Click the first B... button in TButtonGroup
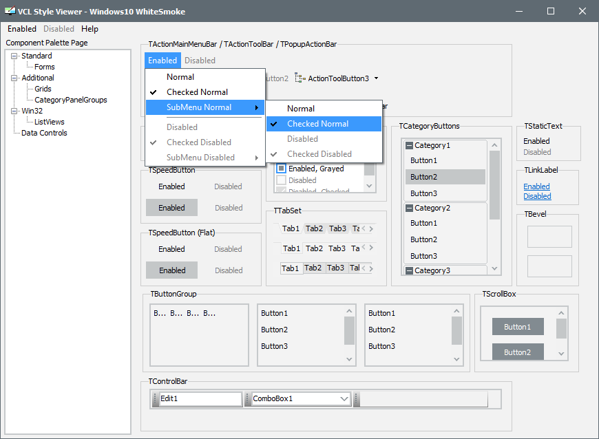The width and height of the screenshot is (599, 439). click(x=160, y=313)
